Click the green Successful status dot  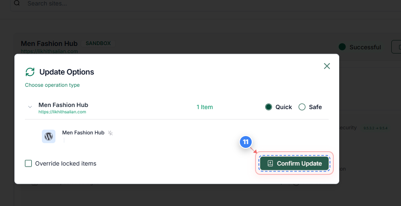coord(342,47)
